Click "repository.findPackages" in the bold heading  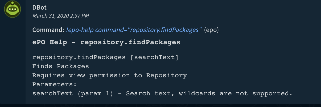pos(130,42)
